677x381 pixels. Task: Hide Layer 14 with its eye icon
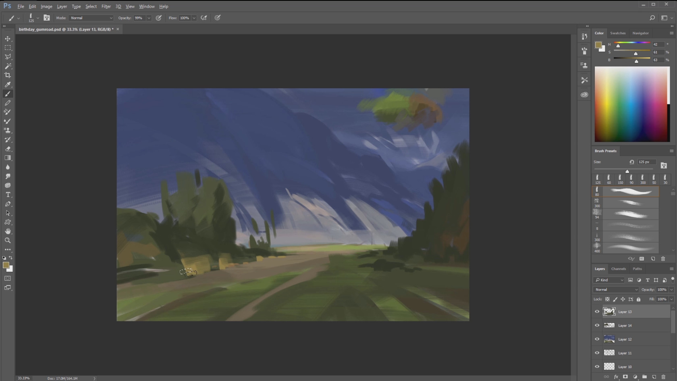597,325
